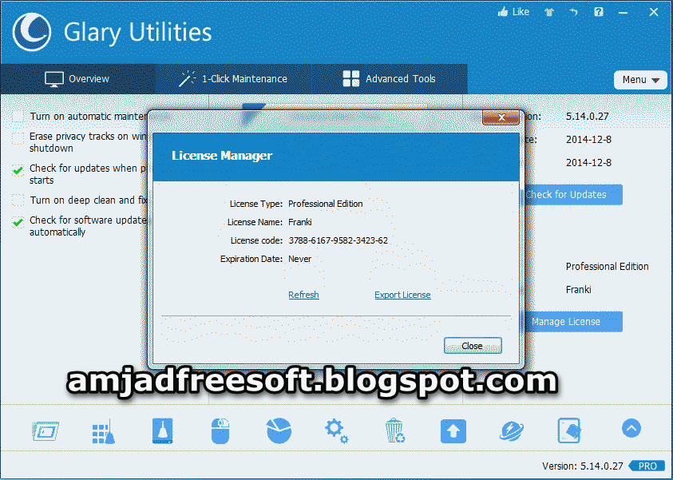The height and width of the screenshot is (480, 673).
Task: Switch to the Advanced Tools tab
Action: pyautogui.click(x=390, y=79)
